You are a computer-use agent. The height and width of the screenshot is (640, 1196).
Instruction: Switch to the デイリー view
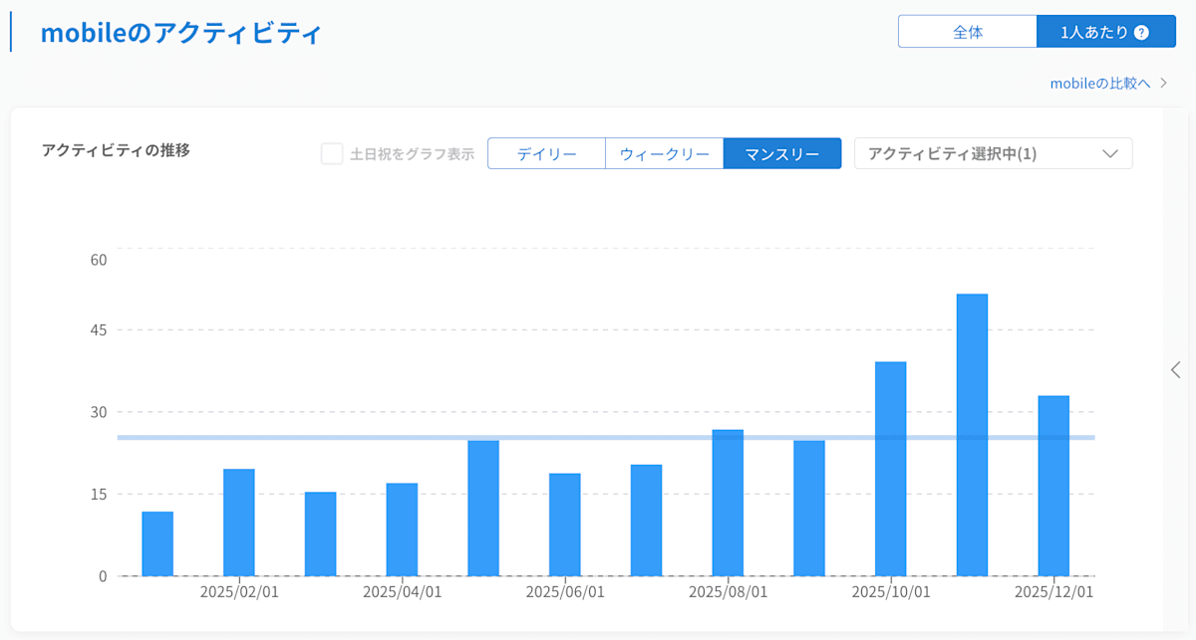click(x=546, y=153)
